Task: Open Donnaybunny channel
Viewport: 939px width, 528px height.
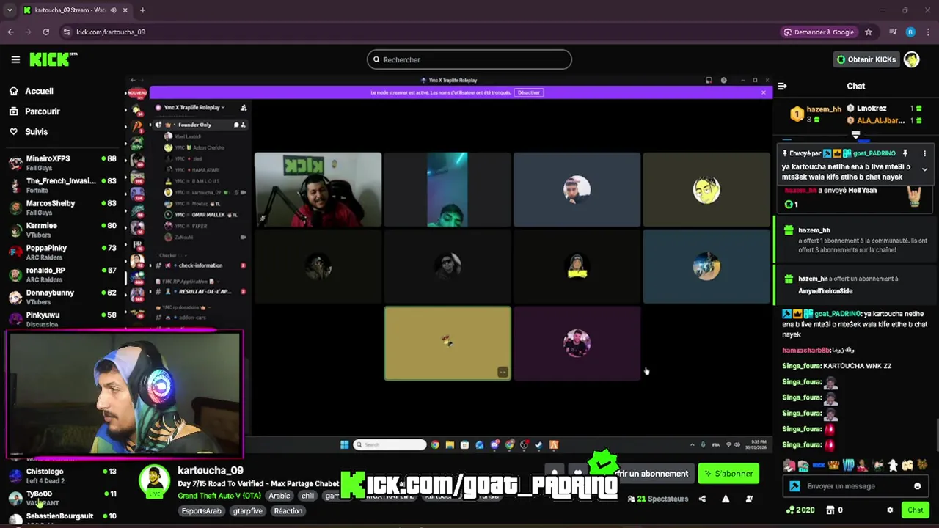Action: 62,297
